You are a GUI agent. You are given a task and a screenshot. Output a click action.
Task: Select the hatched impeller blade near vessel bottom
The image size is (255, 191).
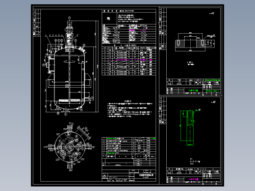69,100
